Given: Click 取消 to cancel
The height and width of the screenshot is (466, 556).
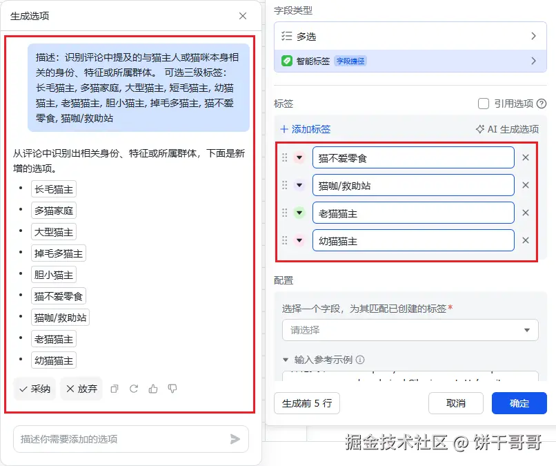Looking at the screenshot, I should [456, 403].
